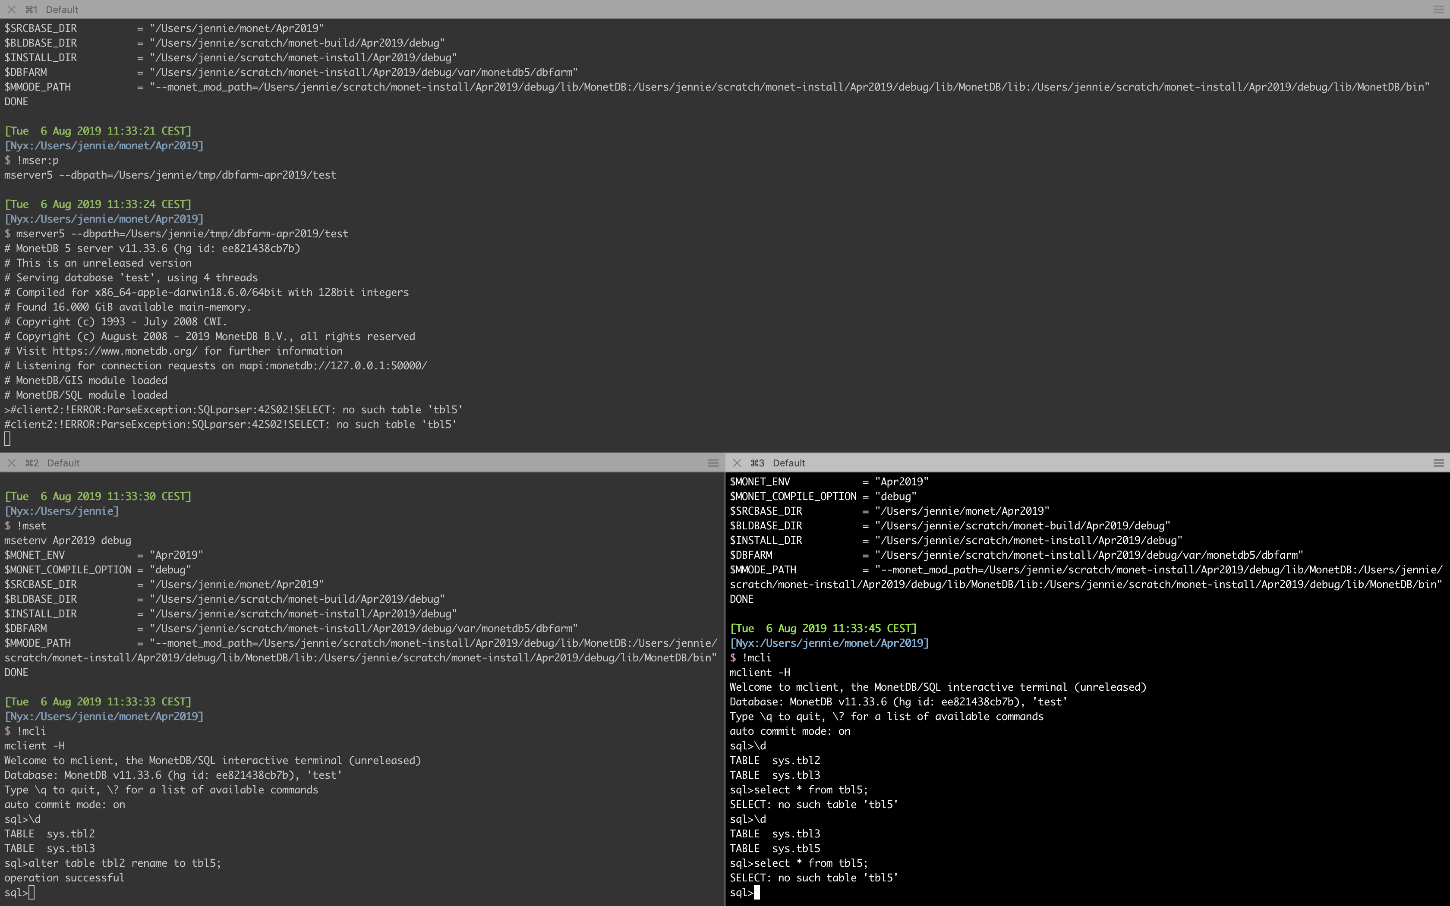
Task: Click the '# Found 16.000 GiB available main-memory' line
Action: click(x=128, y=307)
